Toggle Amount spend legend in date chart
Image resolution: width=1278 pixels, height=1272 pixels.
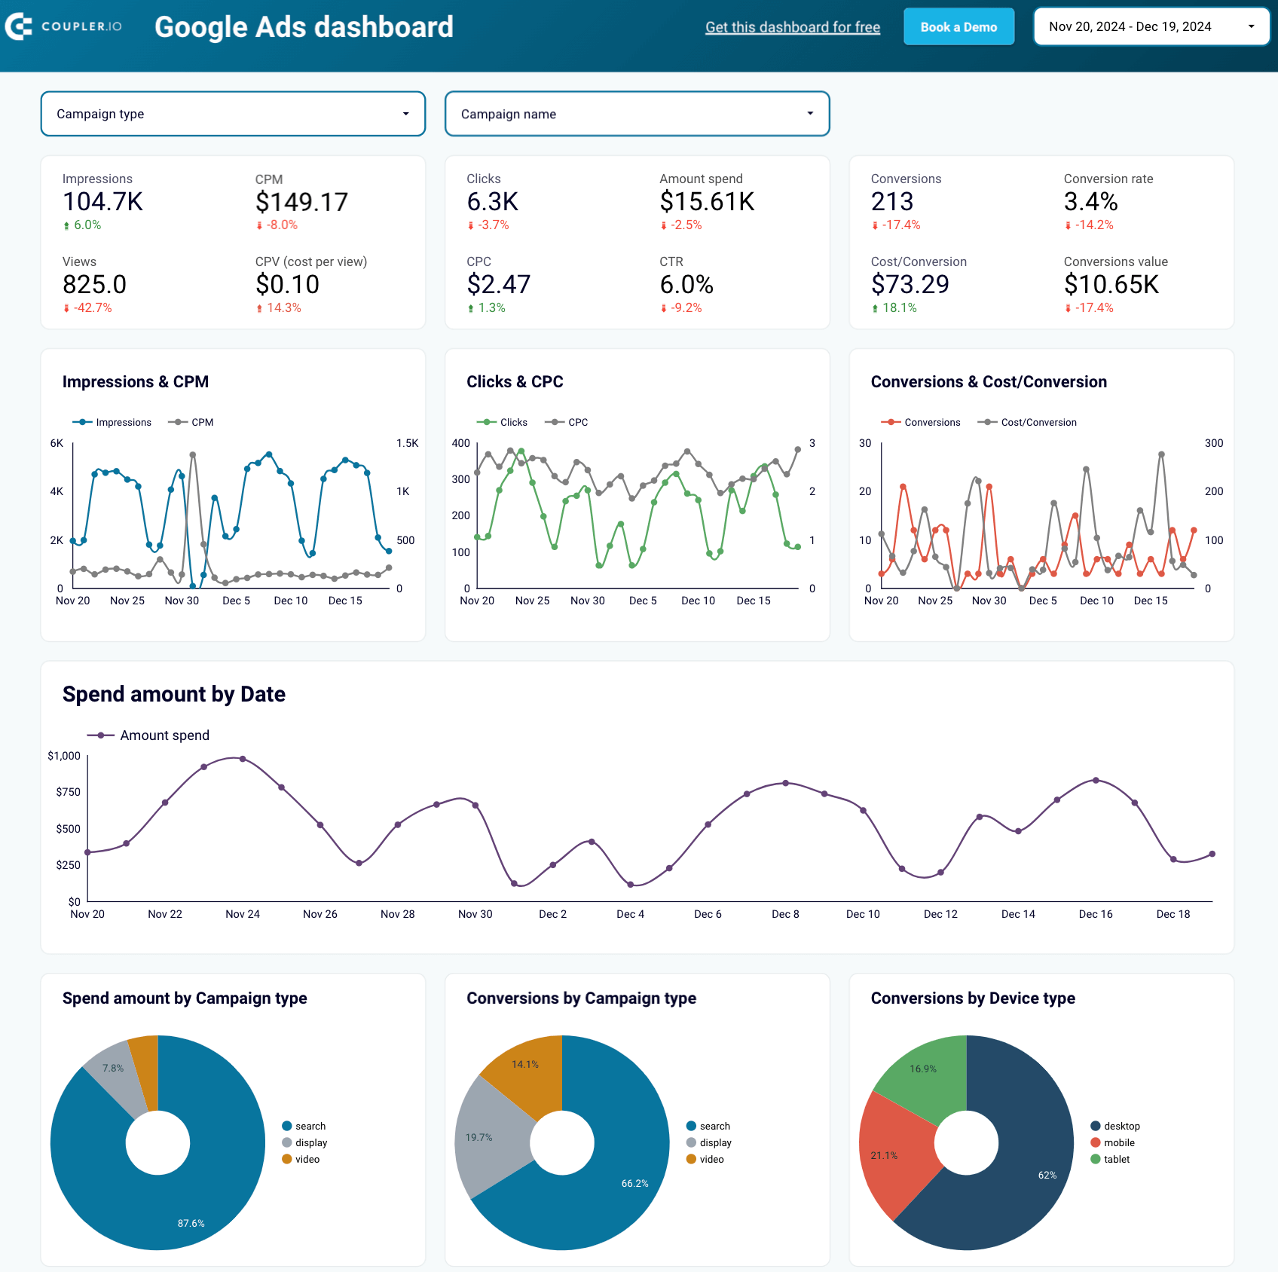148,735
